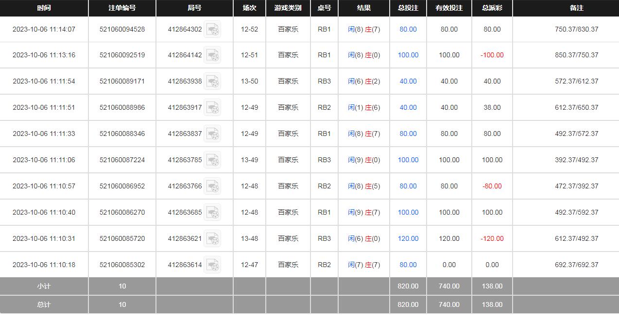619x320 pixels.
Task: Select bet number 521060094528
Action: pyautogui.click(x=122, y=29)
